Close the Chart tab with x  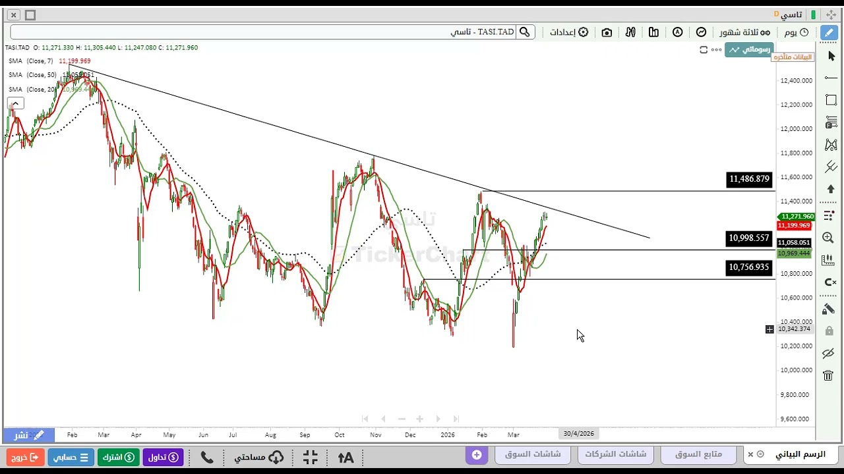(x=750, y=454)
